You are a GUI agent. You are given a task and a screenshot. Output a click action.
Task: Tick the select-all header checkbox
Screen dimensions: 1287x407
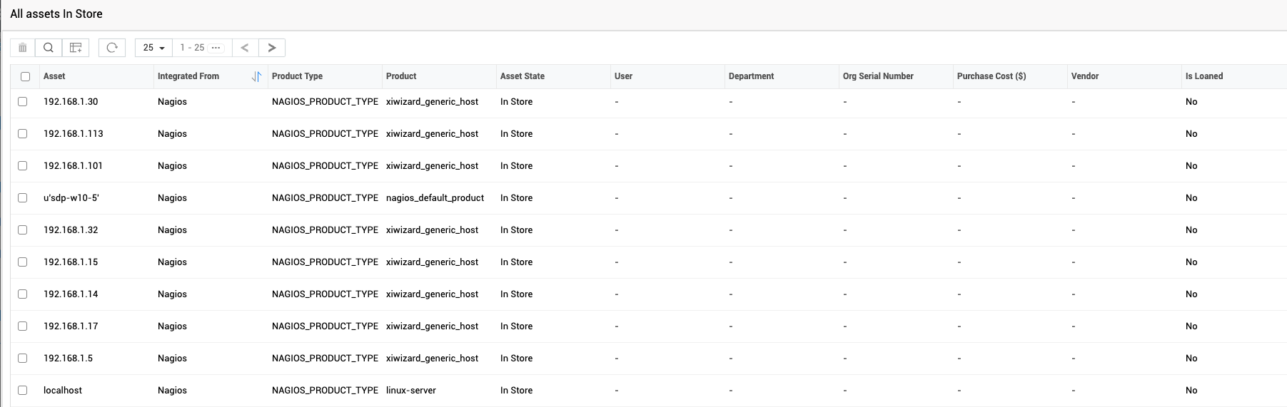26,76
